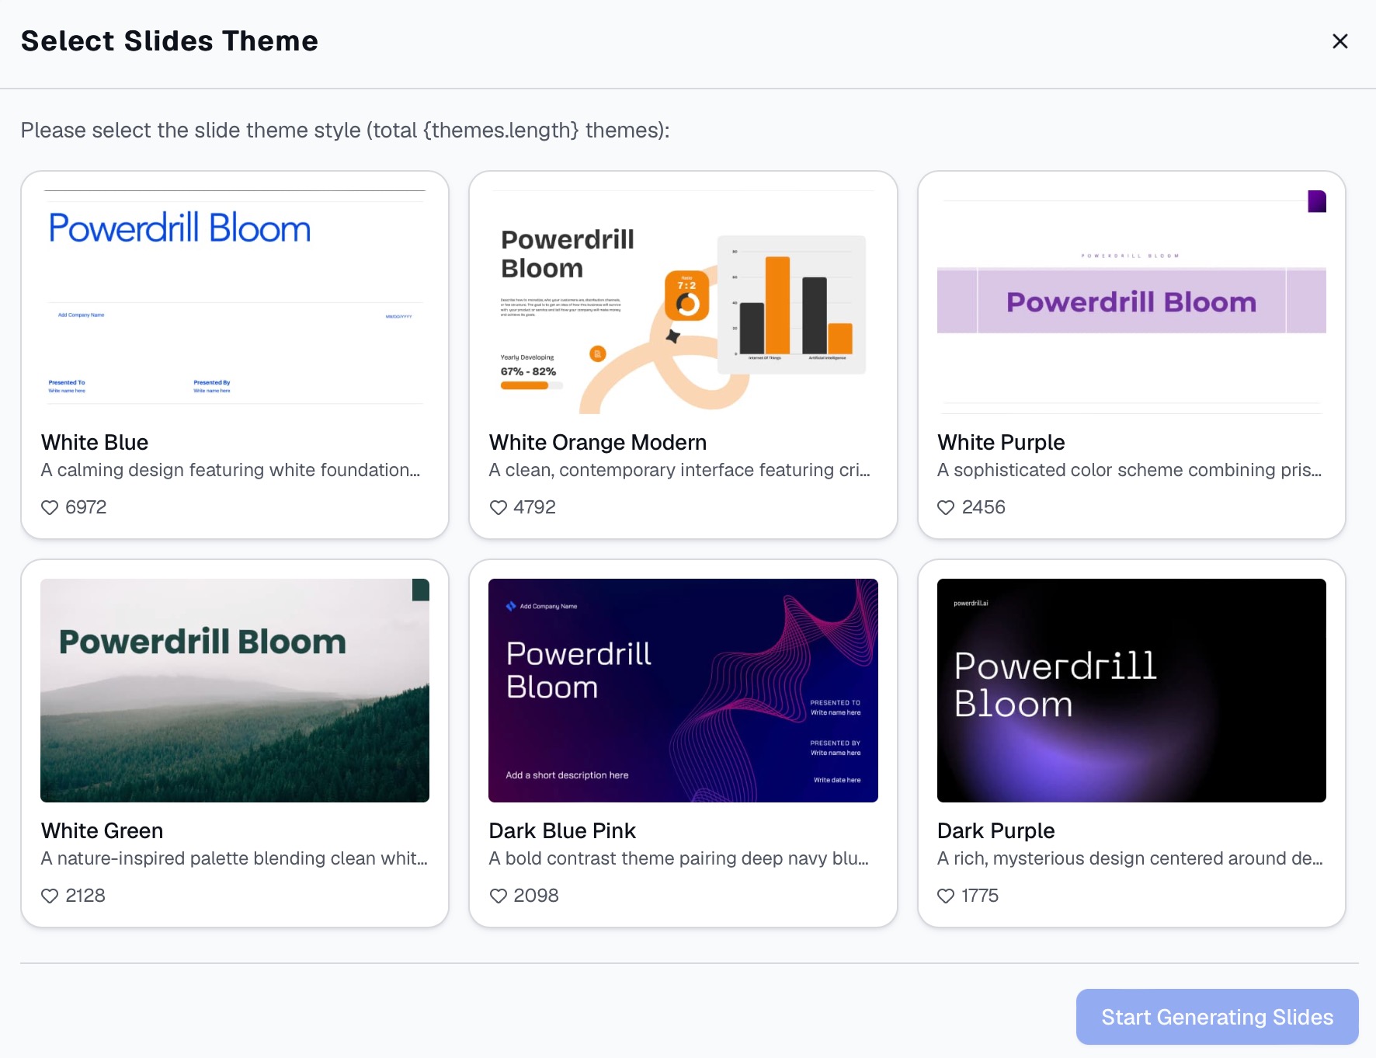Choose White Orange Modern preview image

pos(683,302)
